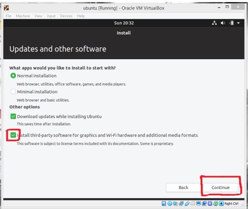The image size is (248, 209).
Task: Click the Continue button
Action: 221,187
